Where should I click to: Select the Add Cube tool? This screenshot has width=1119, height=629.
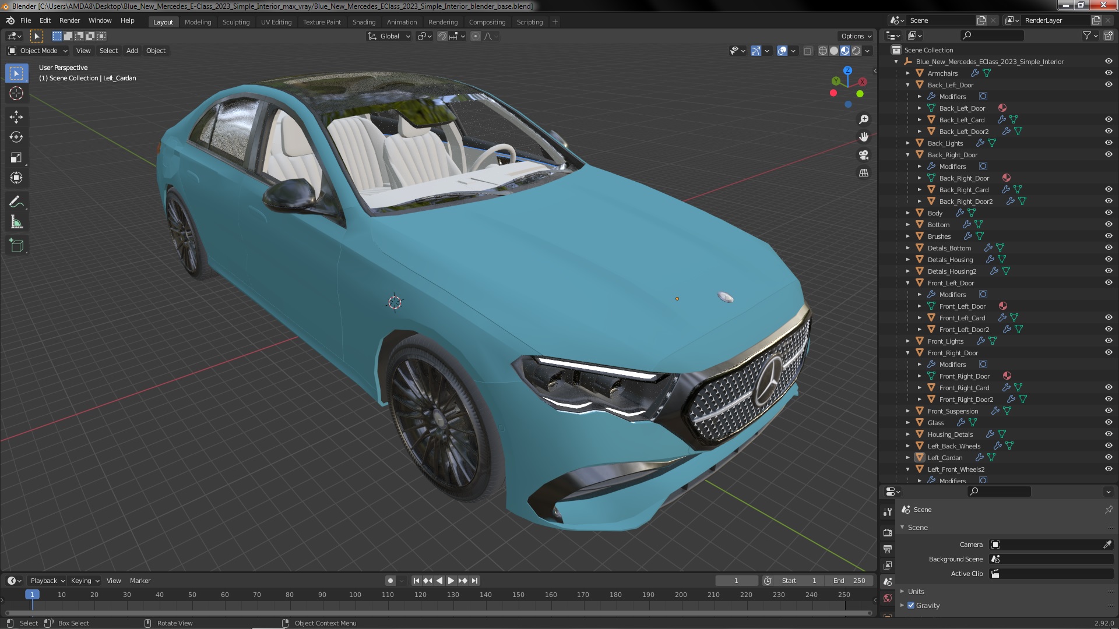click(x=16, y=246)
